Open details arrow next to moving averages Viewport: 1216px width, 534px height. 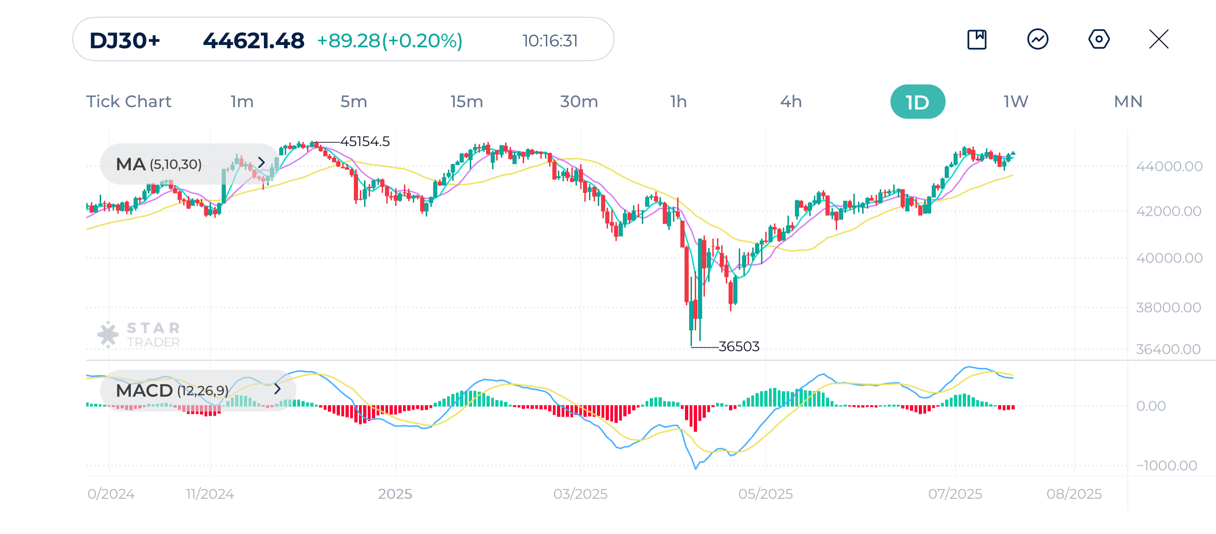(262, 164)
